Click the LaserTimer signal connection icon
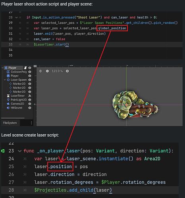185x198 pixels. click(30, 96)
